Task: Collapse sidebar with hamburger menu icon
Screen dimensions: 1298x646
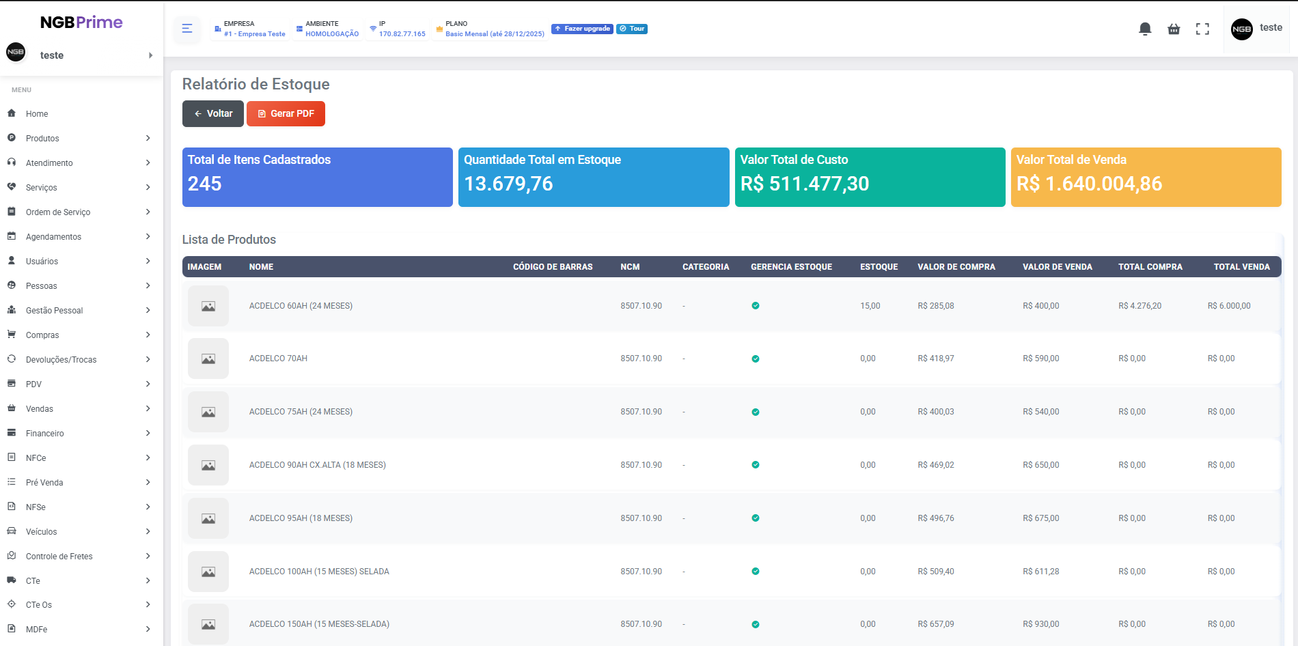Action: [187, 29]
